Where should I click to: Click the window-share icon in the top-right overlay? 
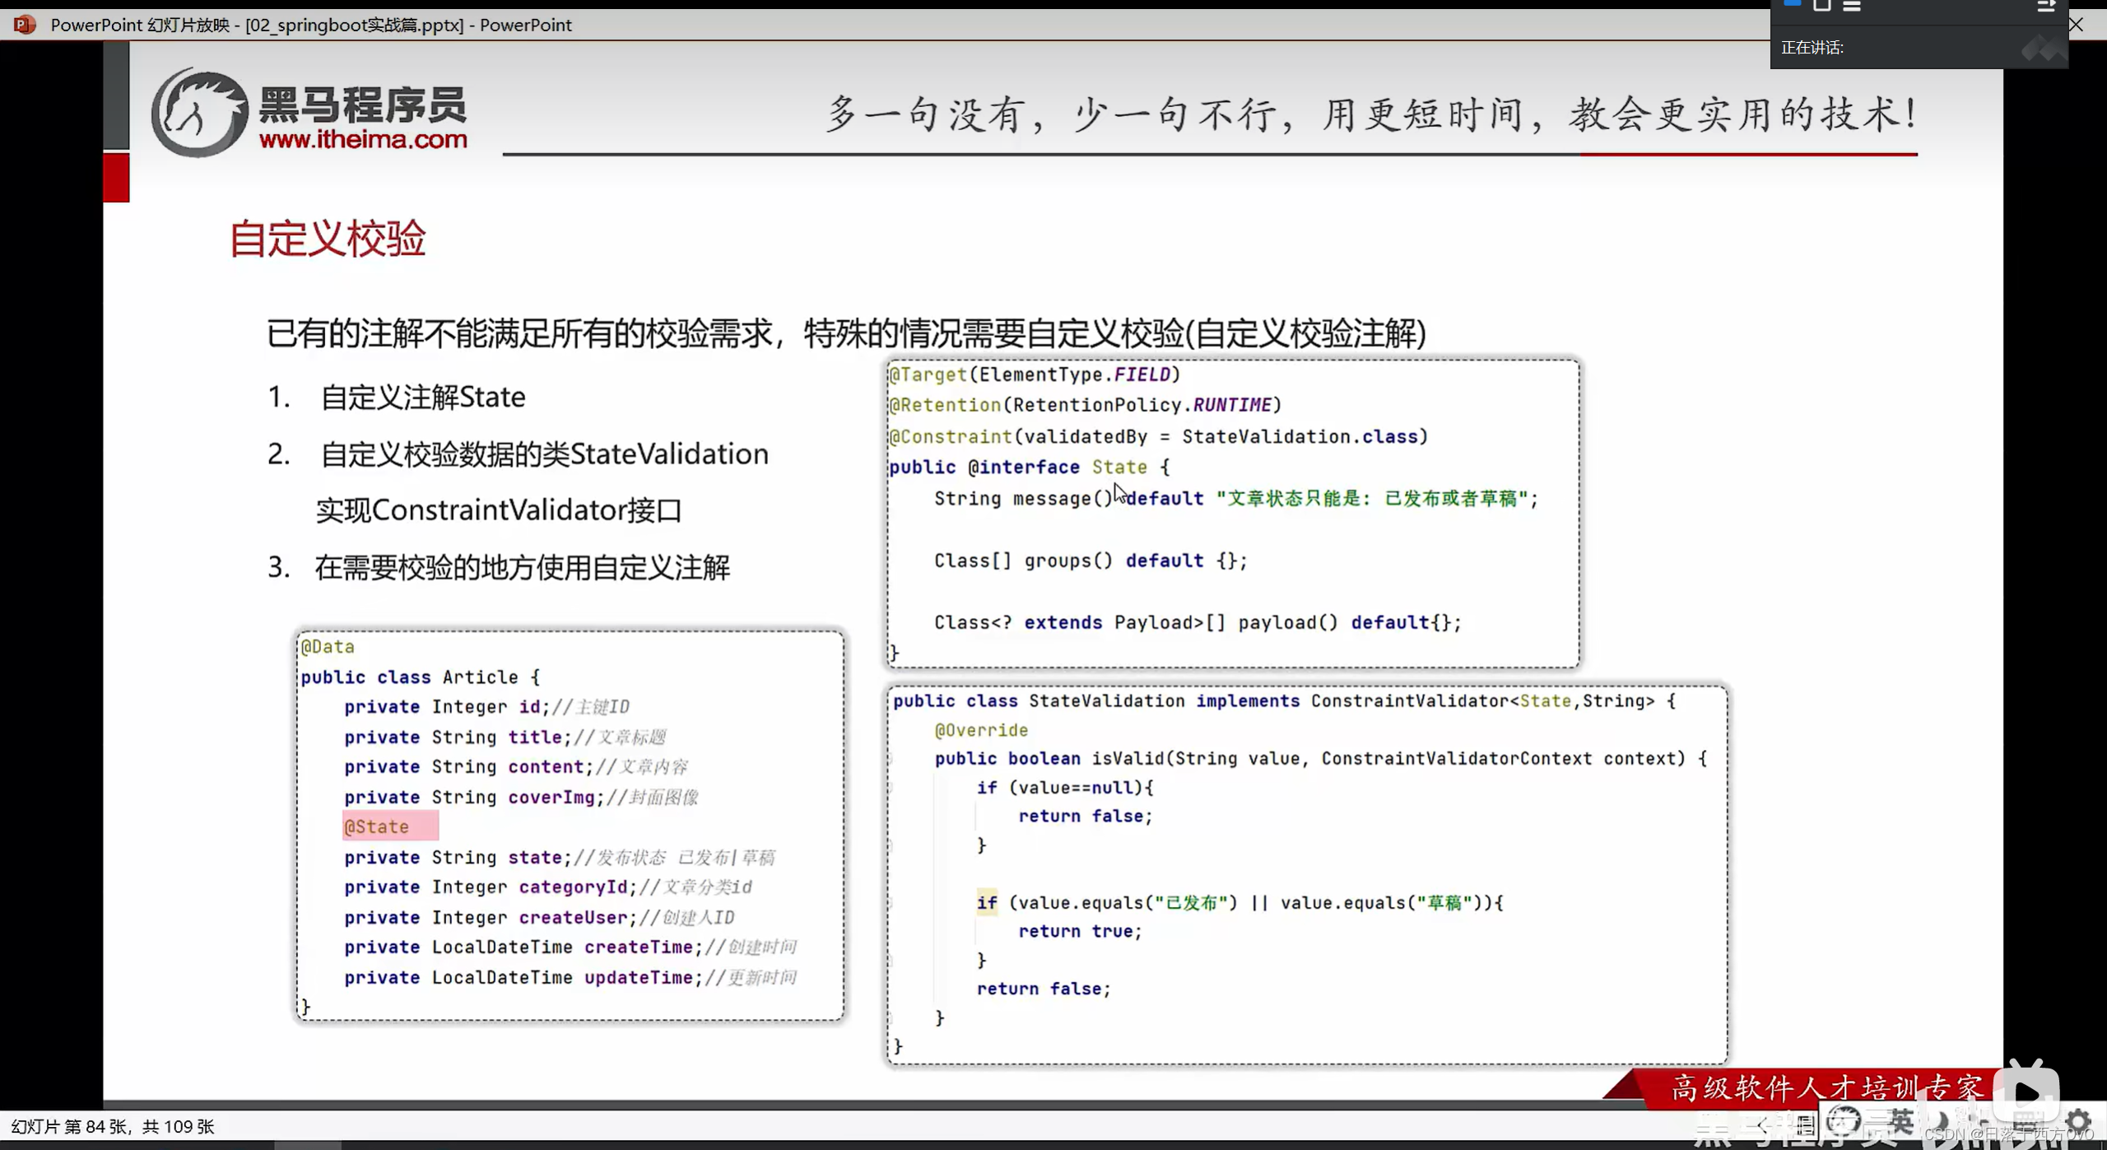1821,7
